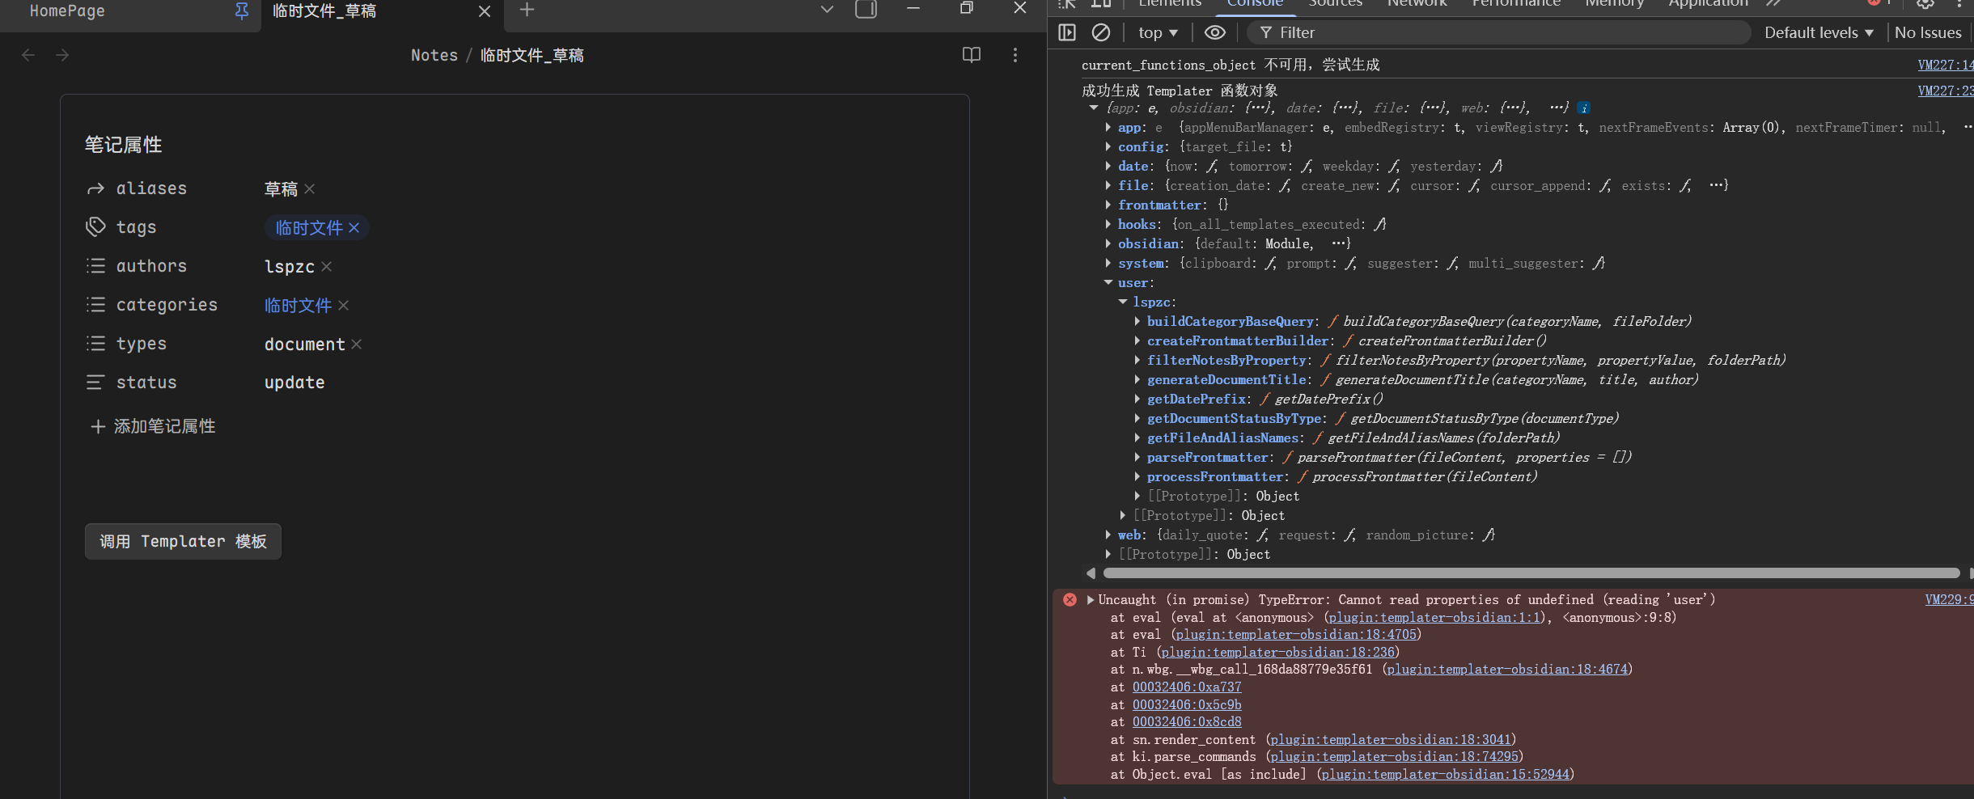Screen dimensions: 1974x799
Task: Open a new tab with plus icon
Action: [527, 10]
